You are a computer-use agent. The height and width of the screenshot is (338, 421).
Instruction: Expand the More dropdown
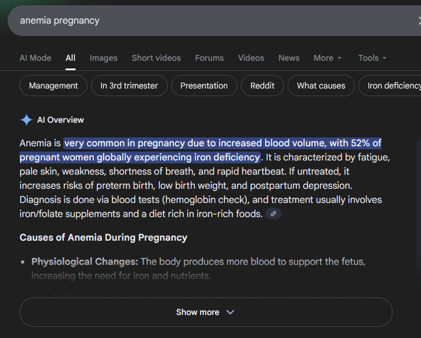(328, 58)
